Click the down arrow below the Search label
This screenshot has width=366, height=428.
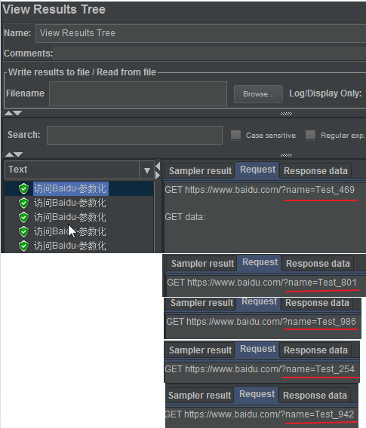18,154
